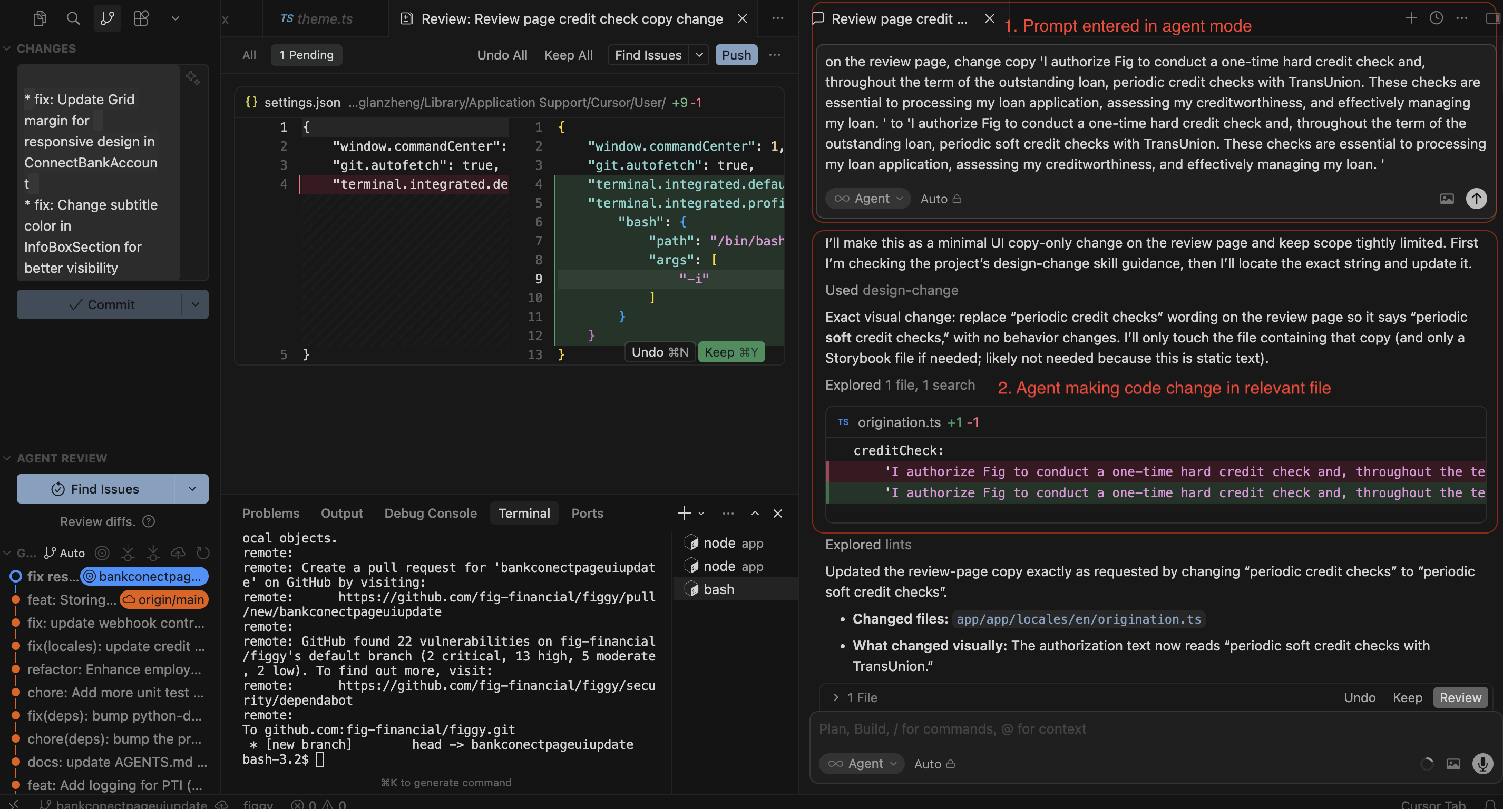Open review toolbar Find Issues dropdown arrow

[x=699, y=55]
